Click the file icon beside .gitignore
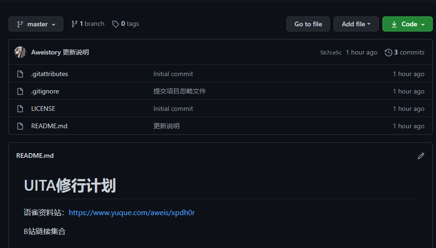The height and width of the screenshot is (248, 436). click(x=20, y=91)
